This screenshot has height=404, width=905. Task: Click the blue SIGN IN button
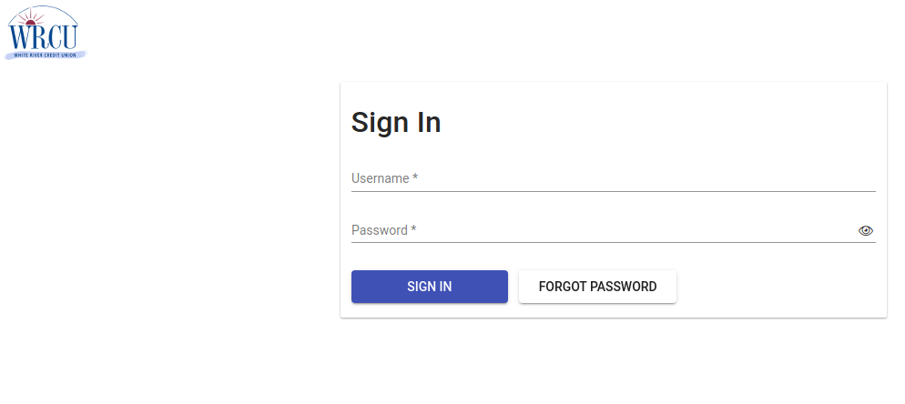coord(430,287)
